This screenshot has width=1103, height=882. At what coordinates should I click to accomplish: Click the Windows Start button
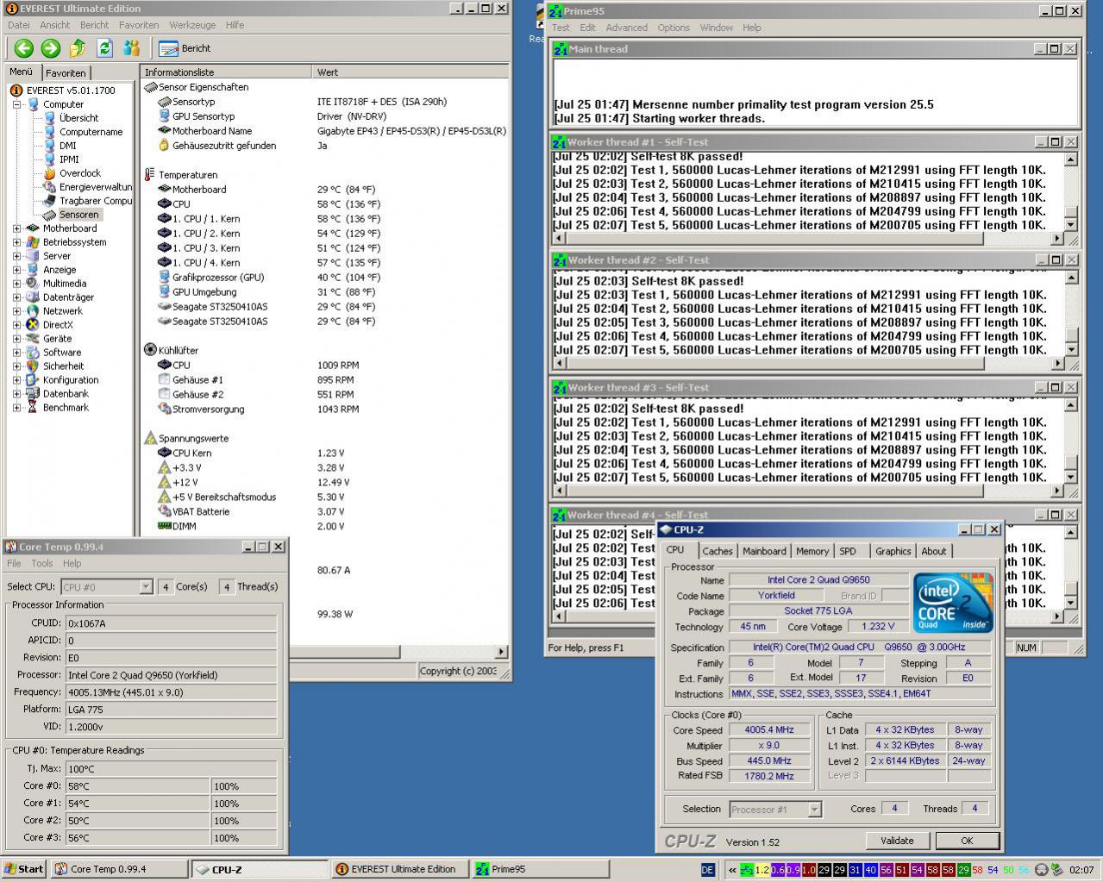click(23, 869)
